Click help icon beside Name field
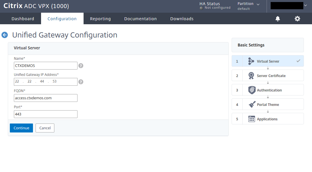312x172 pixels. point(81,66)
